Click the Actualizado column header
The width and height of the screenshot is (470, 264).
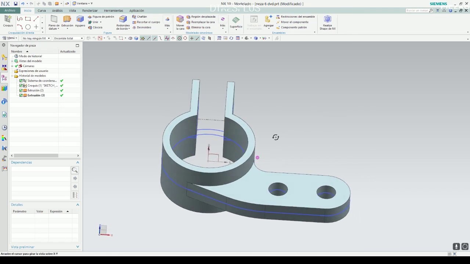[x=69, y=51]
